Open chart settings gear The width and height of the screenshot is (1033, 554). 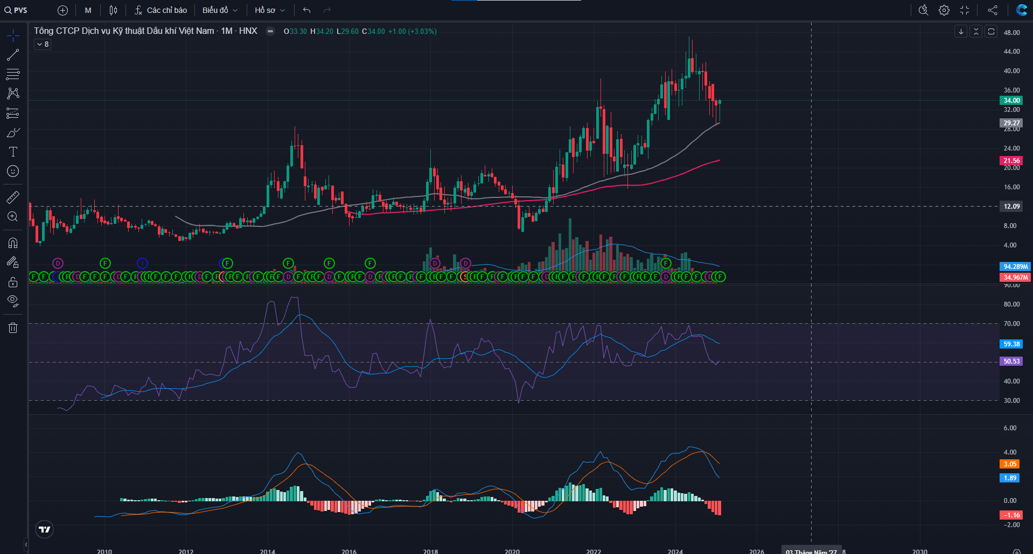944,10
